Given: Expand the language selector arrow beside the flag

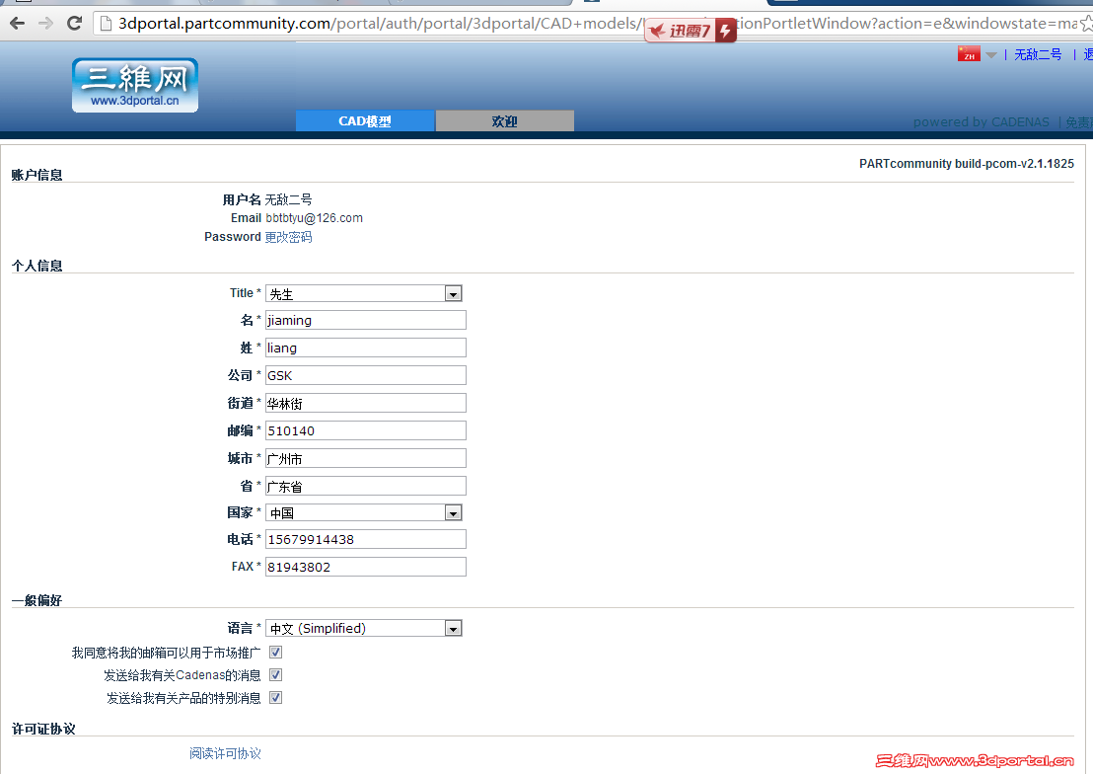Looking at the screenshot, I should (990, 54).
